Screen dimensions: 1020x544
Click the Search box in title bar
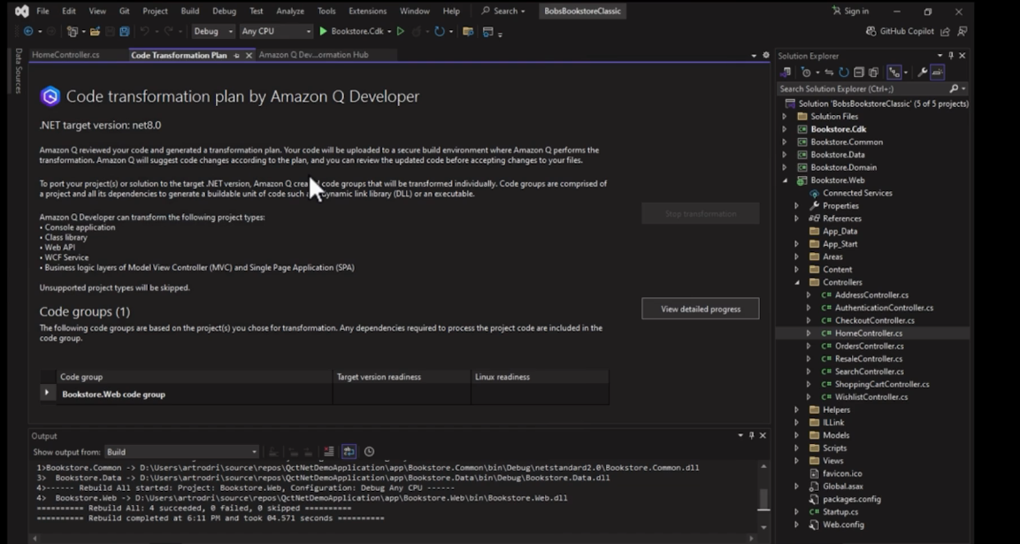[502, 11]
